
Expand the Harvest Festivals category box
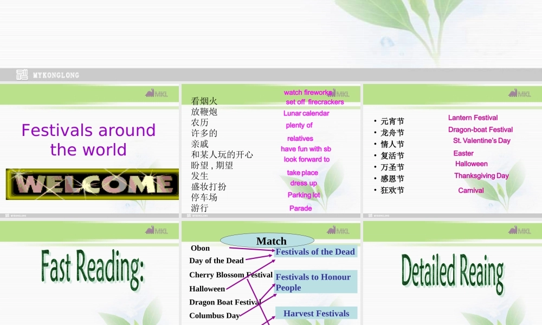click(316, 313)
